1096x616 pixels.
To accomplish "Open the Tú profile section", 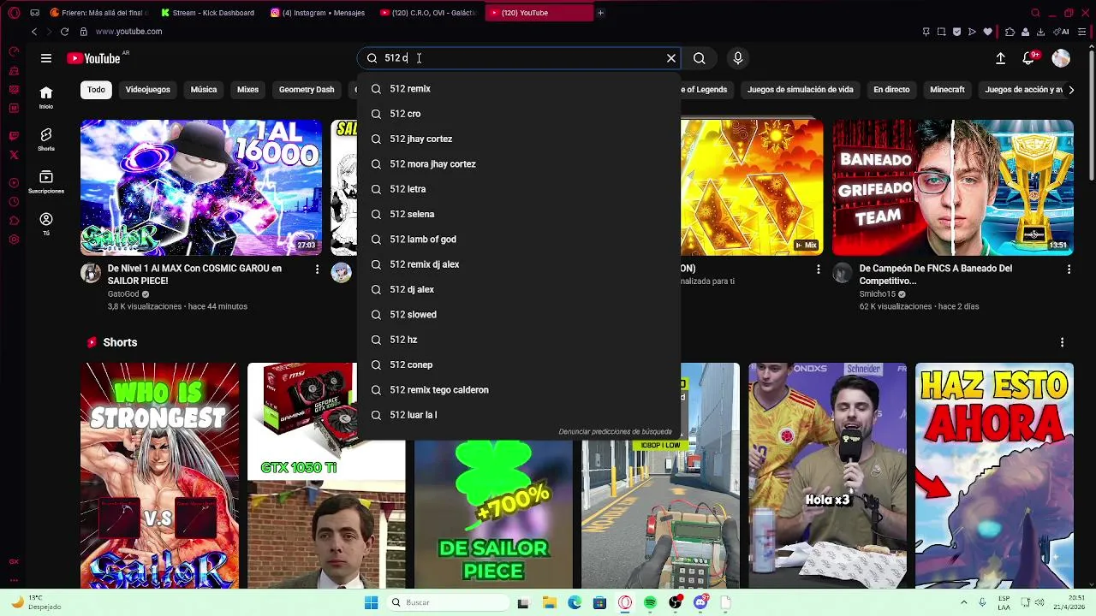I will [x=46, y=224].
